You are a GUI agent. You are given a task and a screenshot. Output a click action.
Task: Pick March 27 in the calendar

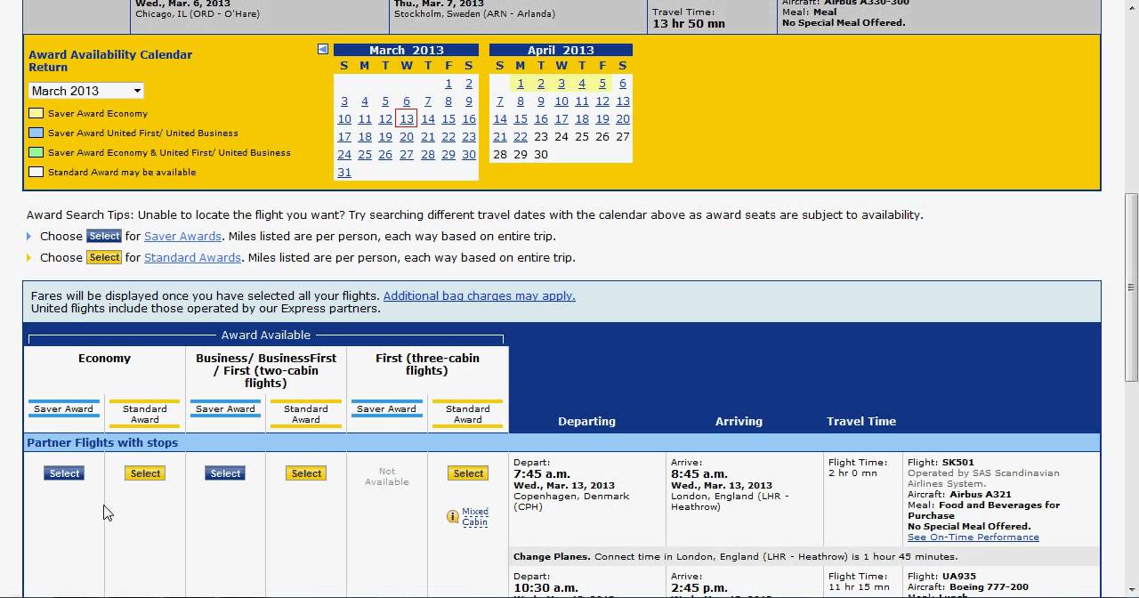click(407, 155)
